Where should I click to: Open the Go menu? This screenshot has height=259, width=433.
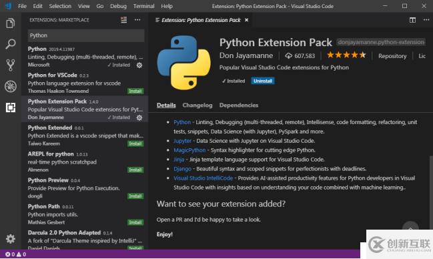click(100, 6)
